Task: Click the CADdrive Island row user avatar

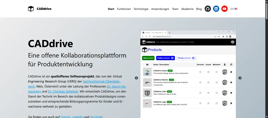Action: click(225, 72)
